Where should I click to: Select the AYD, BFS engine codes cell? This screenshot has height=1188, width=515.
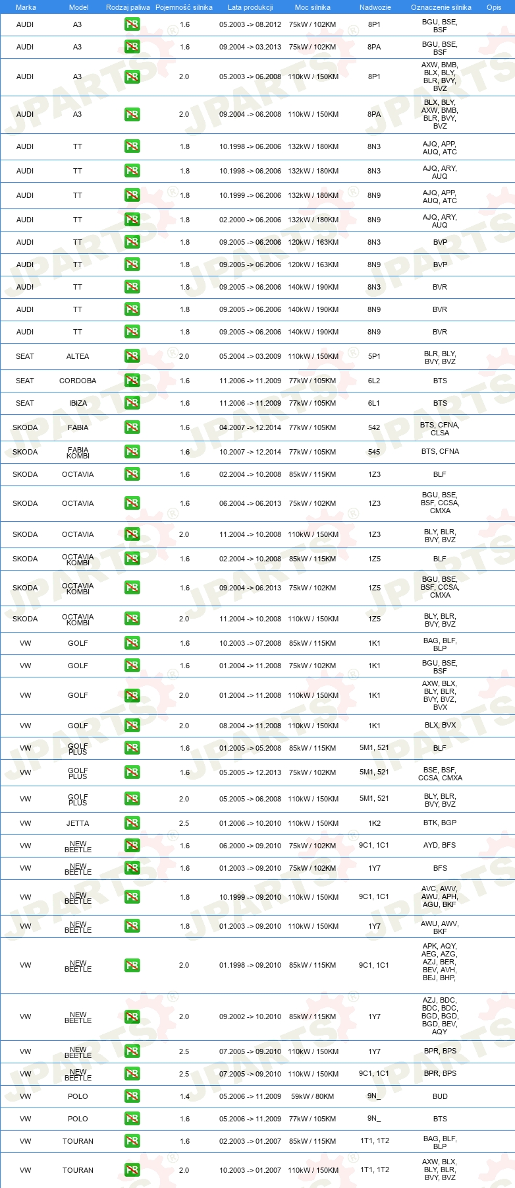(x=440, y=845)
